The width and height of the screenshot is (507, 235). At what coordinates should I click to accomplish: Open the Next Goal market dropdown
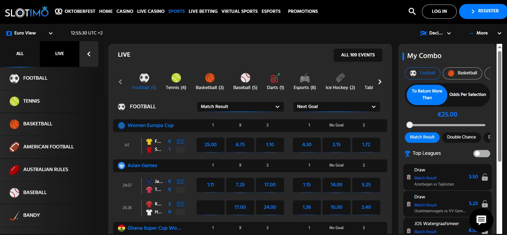[x=336, y=107]
